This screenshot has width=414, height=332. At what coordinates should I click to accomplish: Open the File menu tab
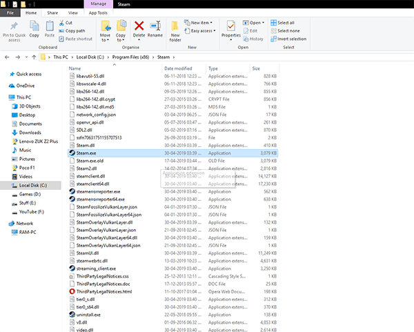click(10, 12)
